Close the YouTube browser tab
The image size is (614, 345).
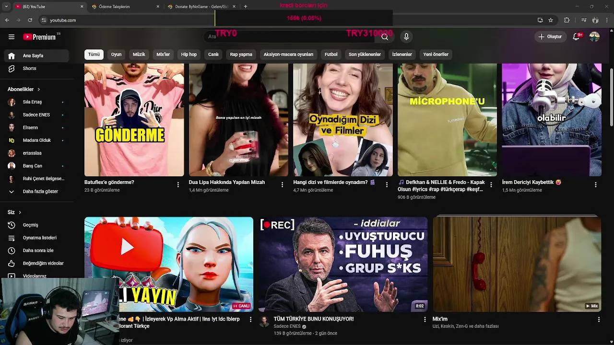(82, 6)
